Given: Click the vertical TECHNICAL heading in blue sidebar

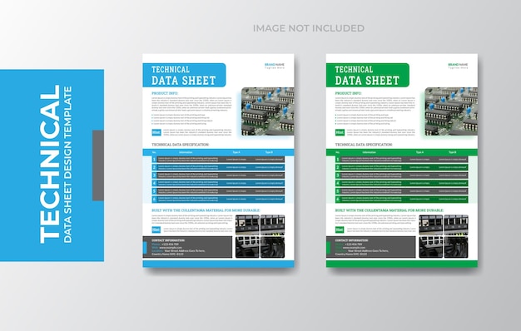Looking at the screenshot, I should 50,165.
